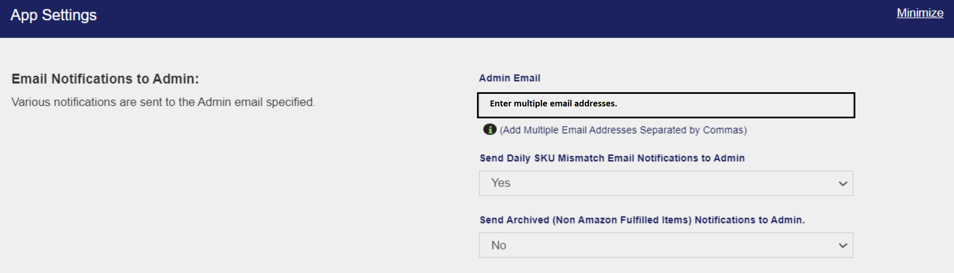Click the "Enter multiple email addresses." placeholder text
This screenshot has height=273, width=954.
coord(553,103)
